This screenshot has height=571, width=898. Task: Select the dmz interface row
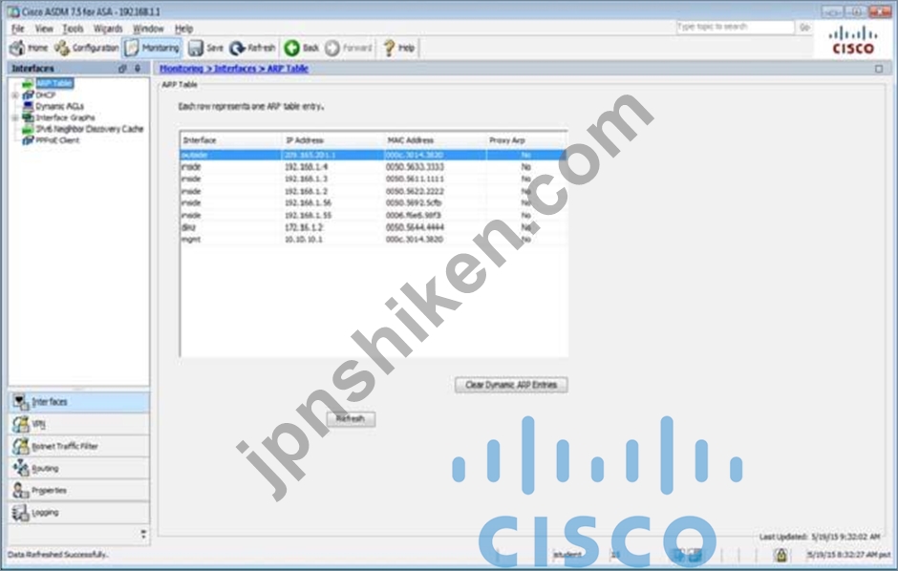click(373, 227)
